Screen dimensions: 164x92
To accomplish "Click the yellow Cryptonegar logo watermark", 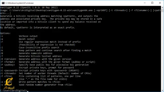I will [x=9, y=83].
